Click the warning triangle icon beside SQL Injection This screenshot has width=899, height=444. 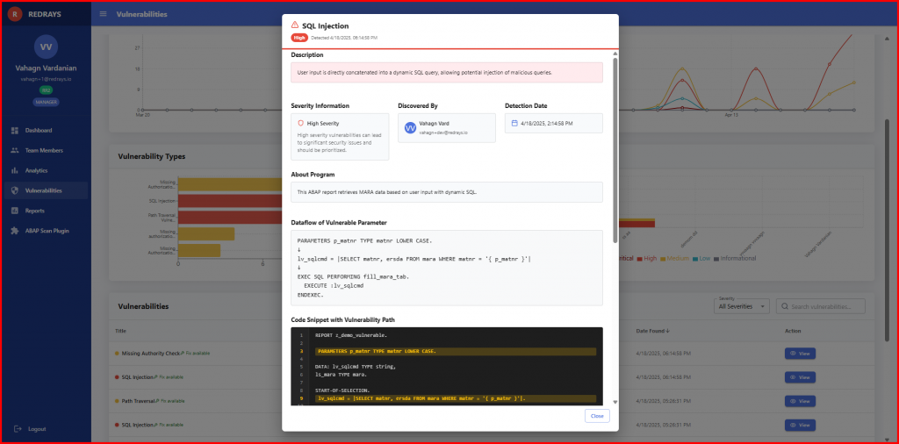pos(295,25)
